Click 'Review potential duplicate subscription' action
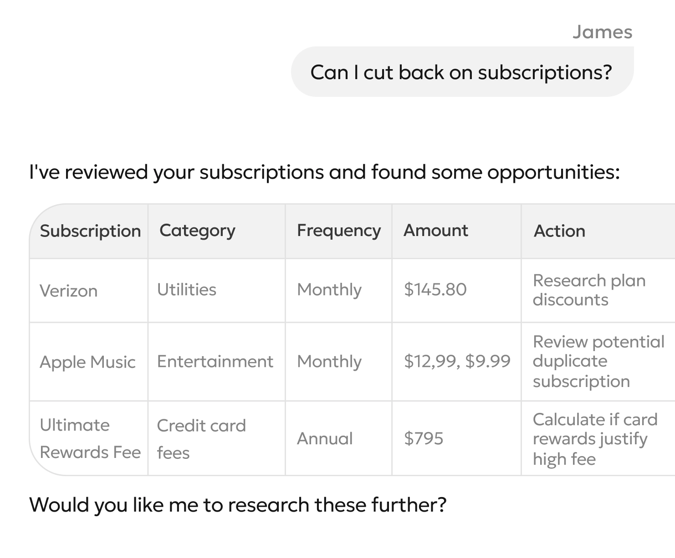675x558 pixels. (x=598, y=361)
